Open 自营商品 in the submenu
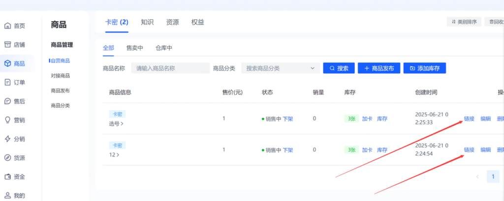 click(x=61, y=60)
